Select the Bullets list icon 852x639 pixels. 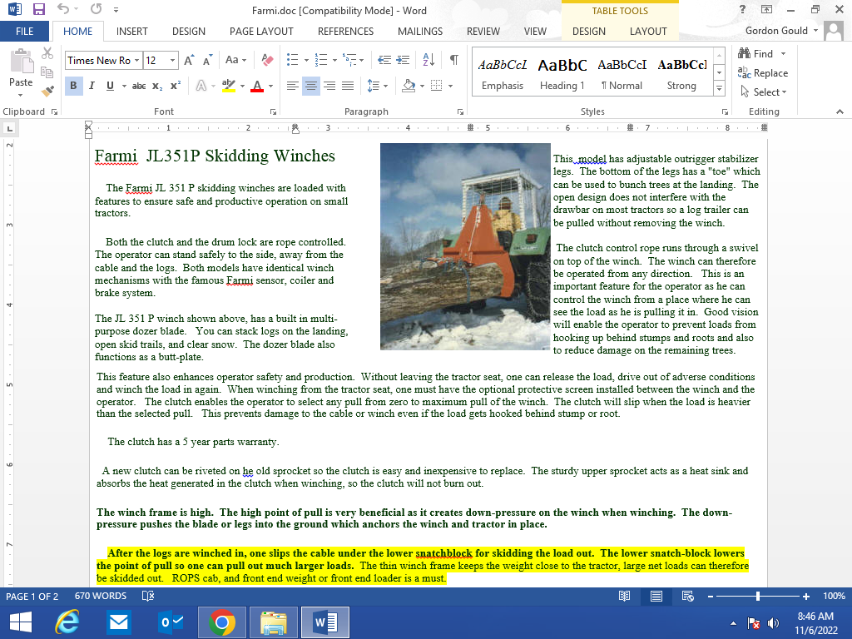tap(292, 60)
